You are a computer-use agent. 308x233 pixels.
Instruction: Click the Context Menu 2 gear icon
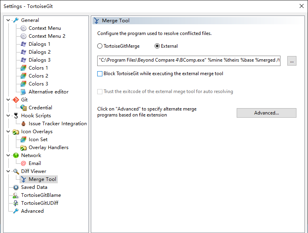click(x=24, y=36)
